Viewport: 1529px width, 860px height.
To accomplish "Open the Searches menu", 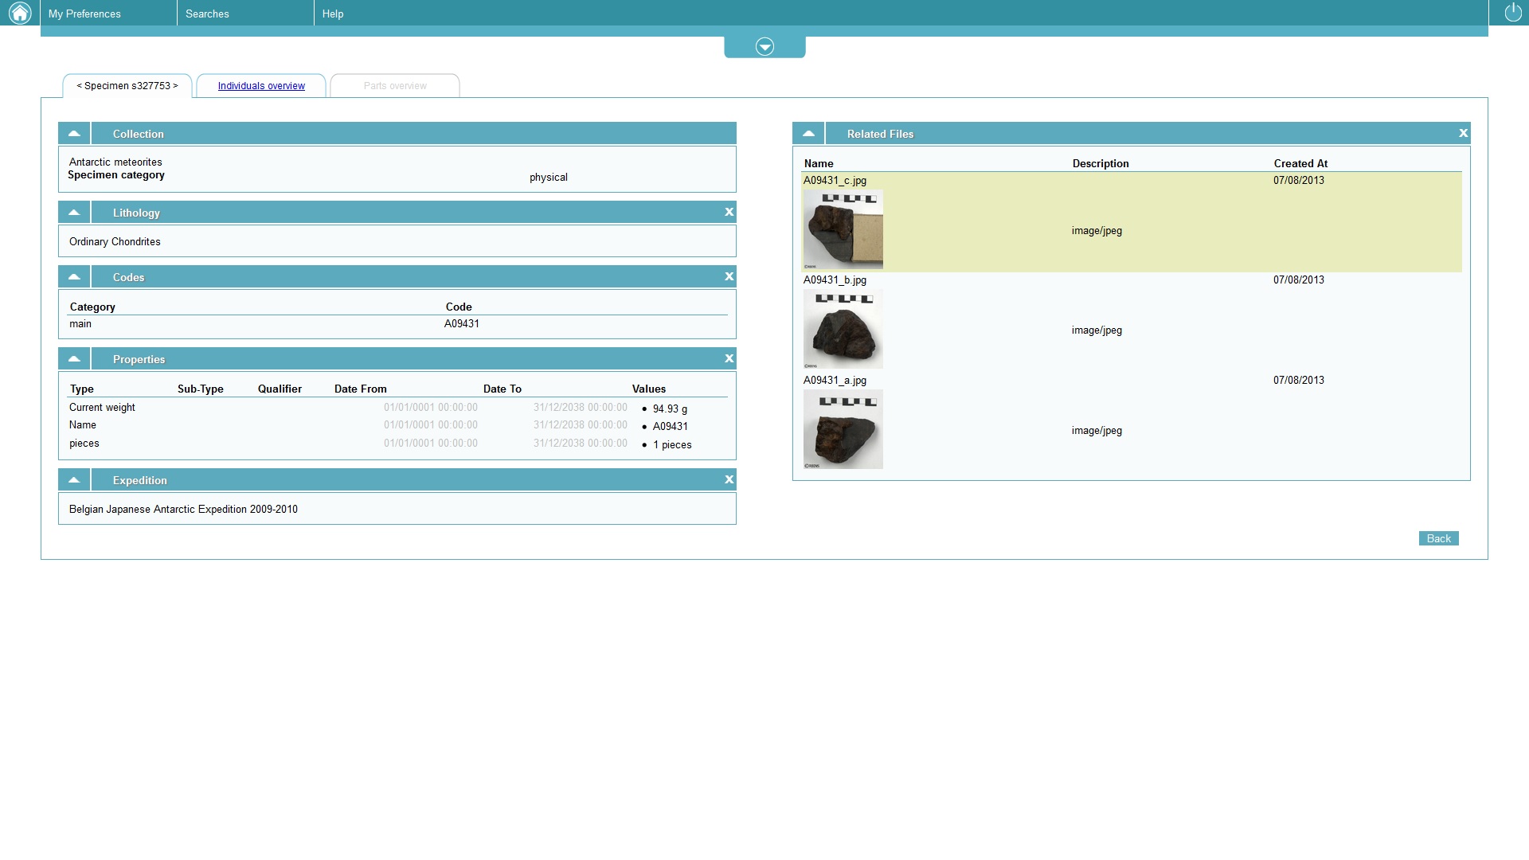I will tap(207, 14).
